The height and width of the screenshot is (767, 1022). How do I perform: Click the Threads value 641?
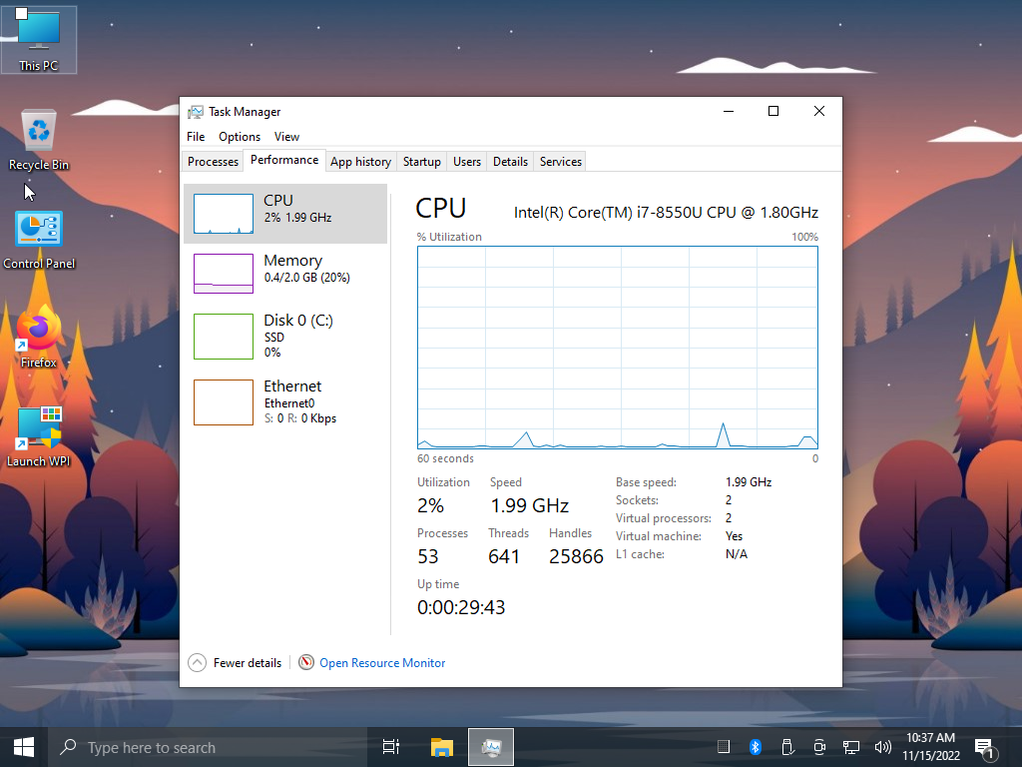[504, 556]
